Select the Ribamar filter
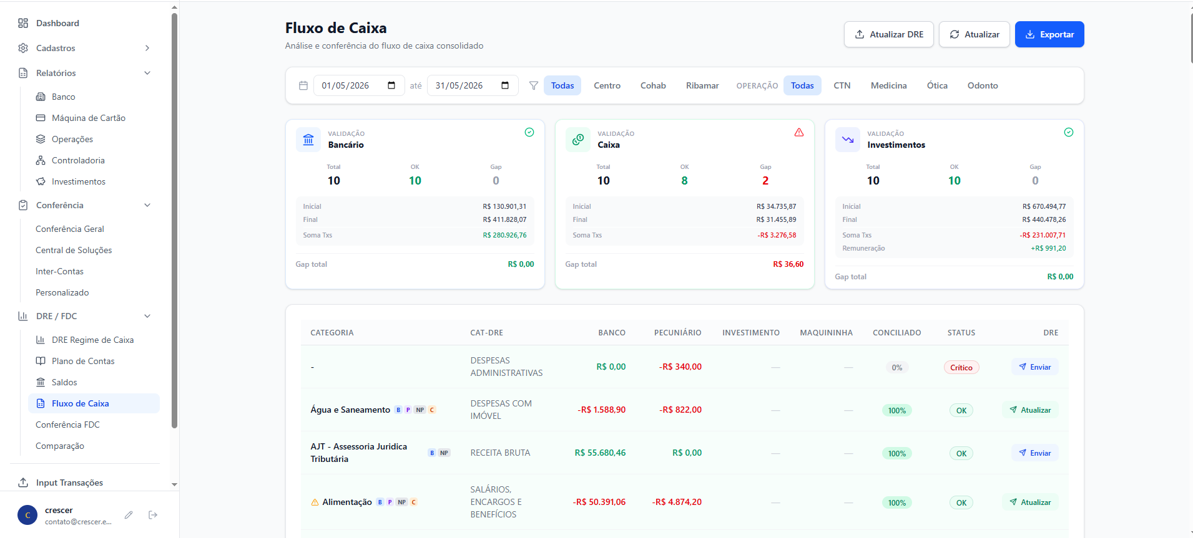The image size is (1193, 538). pos(702,85)
